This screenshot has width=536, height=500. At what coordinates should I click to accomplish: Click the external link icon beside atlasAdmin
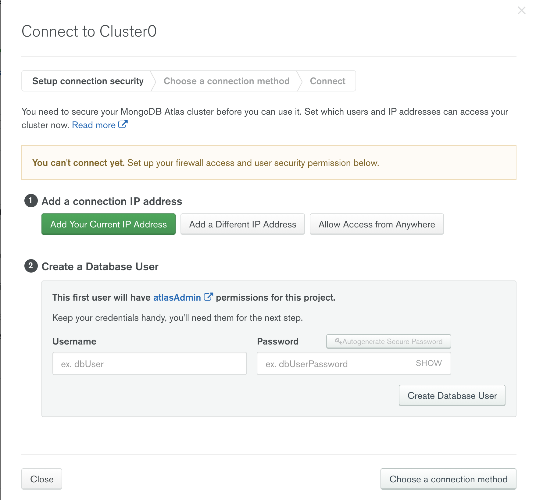[208, 297]
